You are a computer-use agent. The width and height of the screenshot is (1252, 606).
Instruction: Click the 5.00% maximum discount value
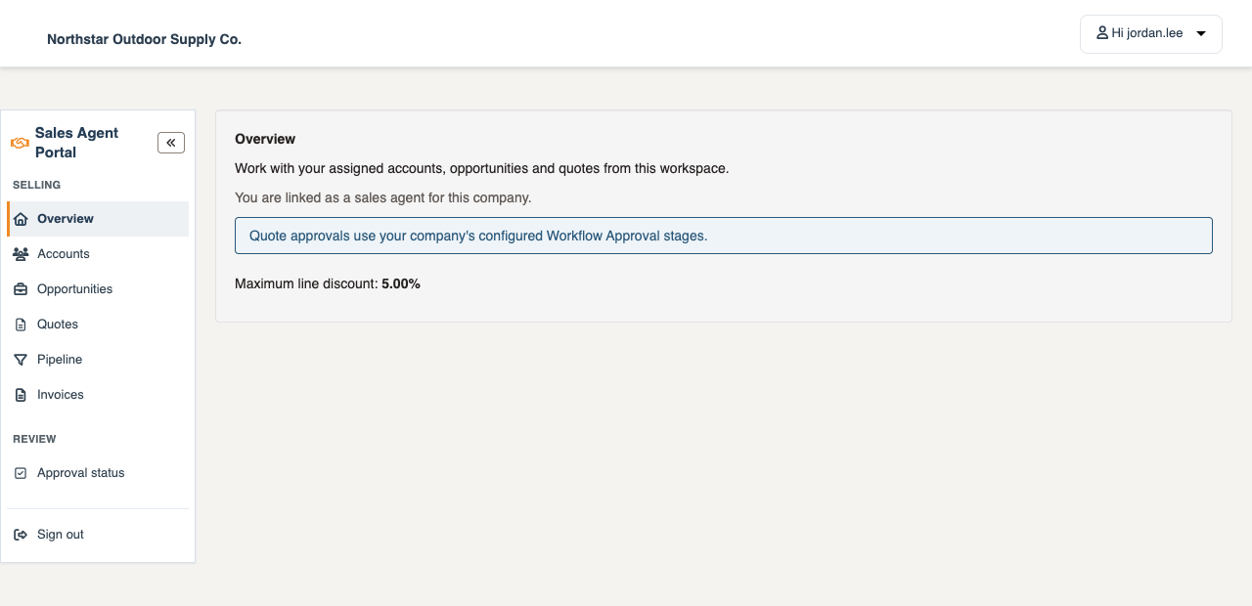pyautogui.click(x=401, y=284)
